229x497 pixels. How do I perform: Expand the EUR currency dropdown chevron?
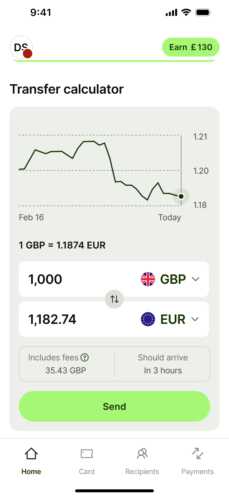pos(195,319)
